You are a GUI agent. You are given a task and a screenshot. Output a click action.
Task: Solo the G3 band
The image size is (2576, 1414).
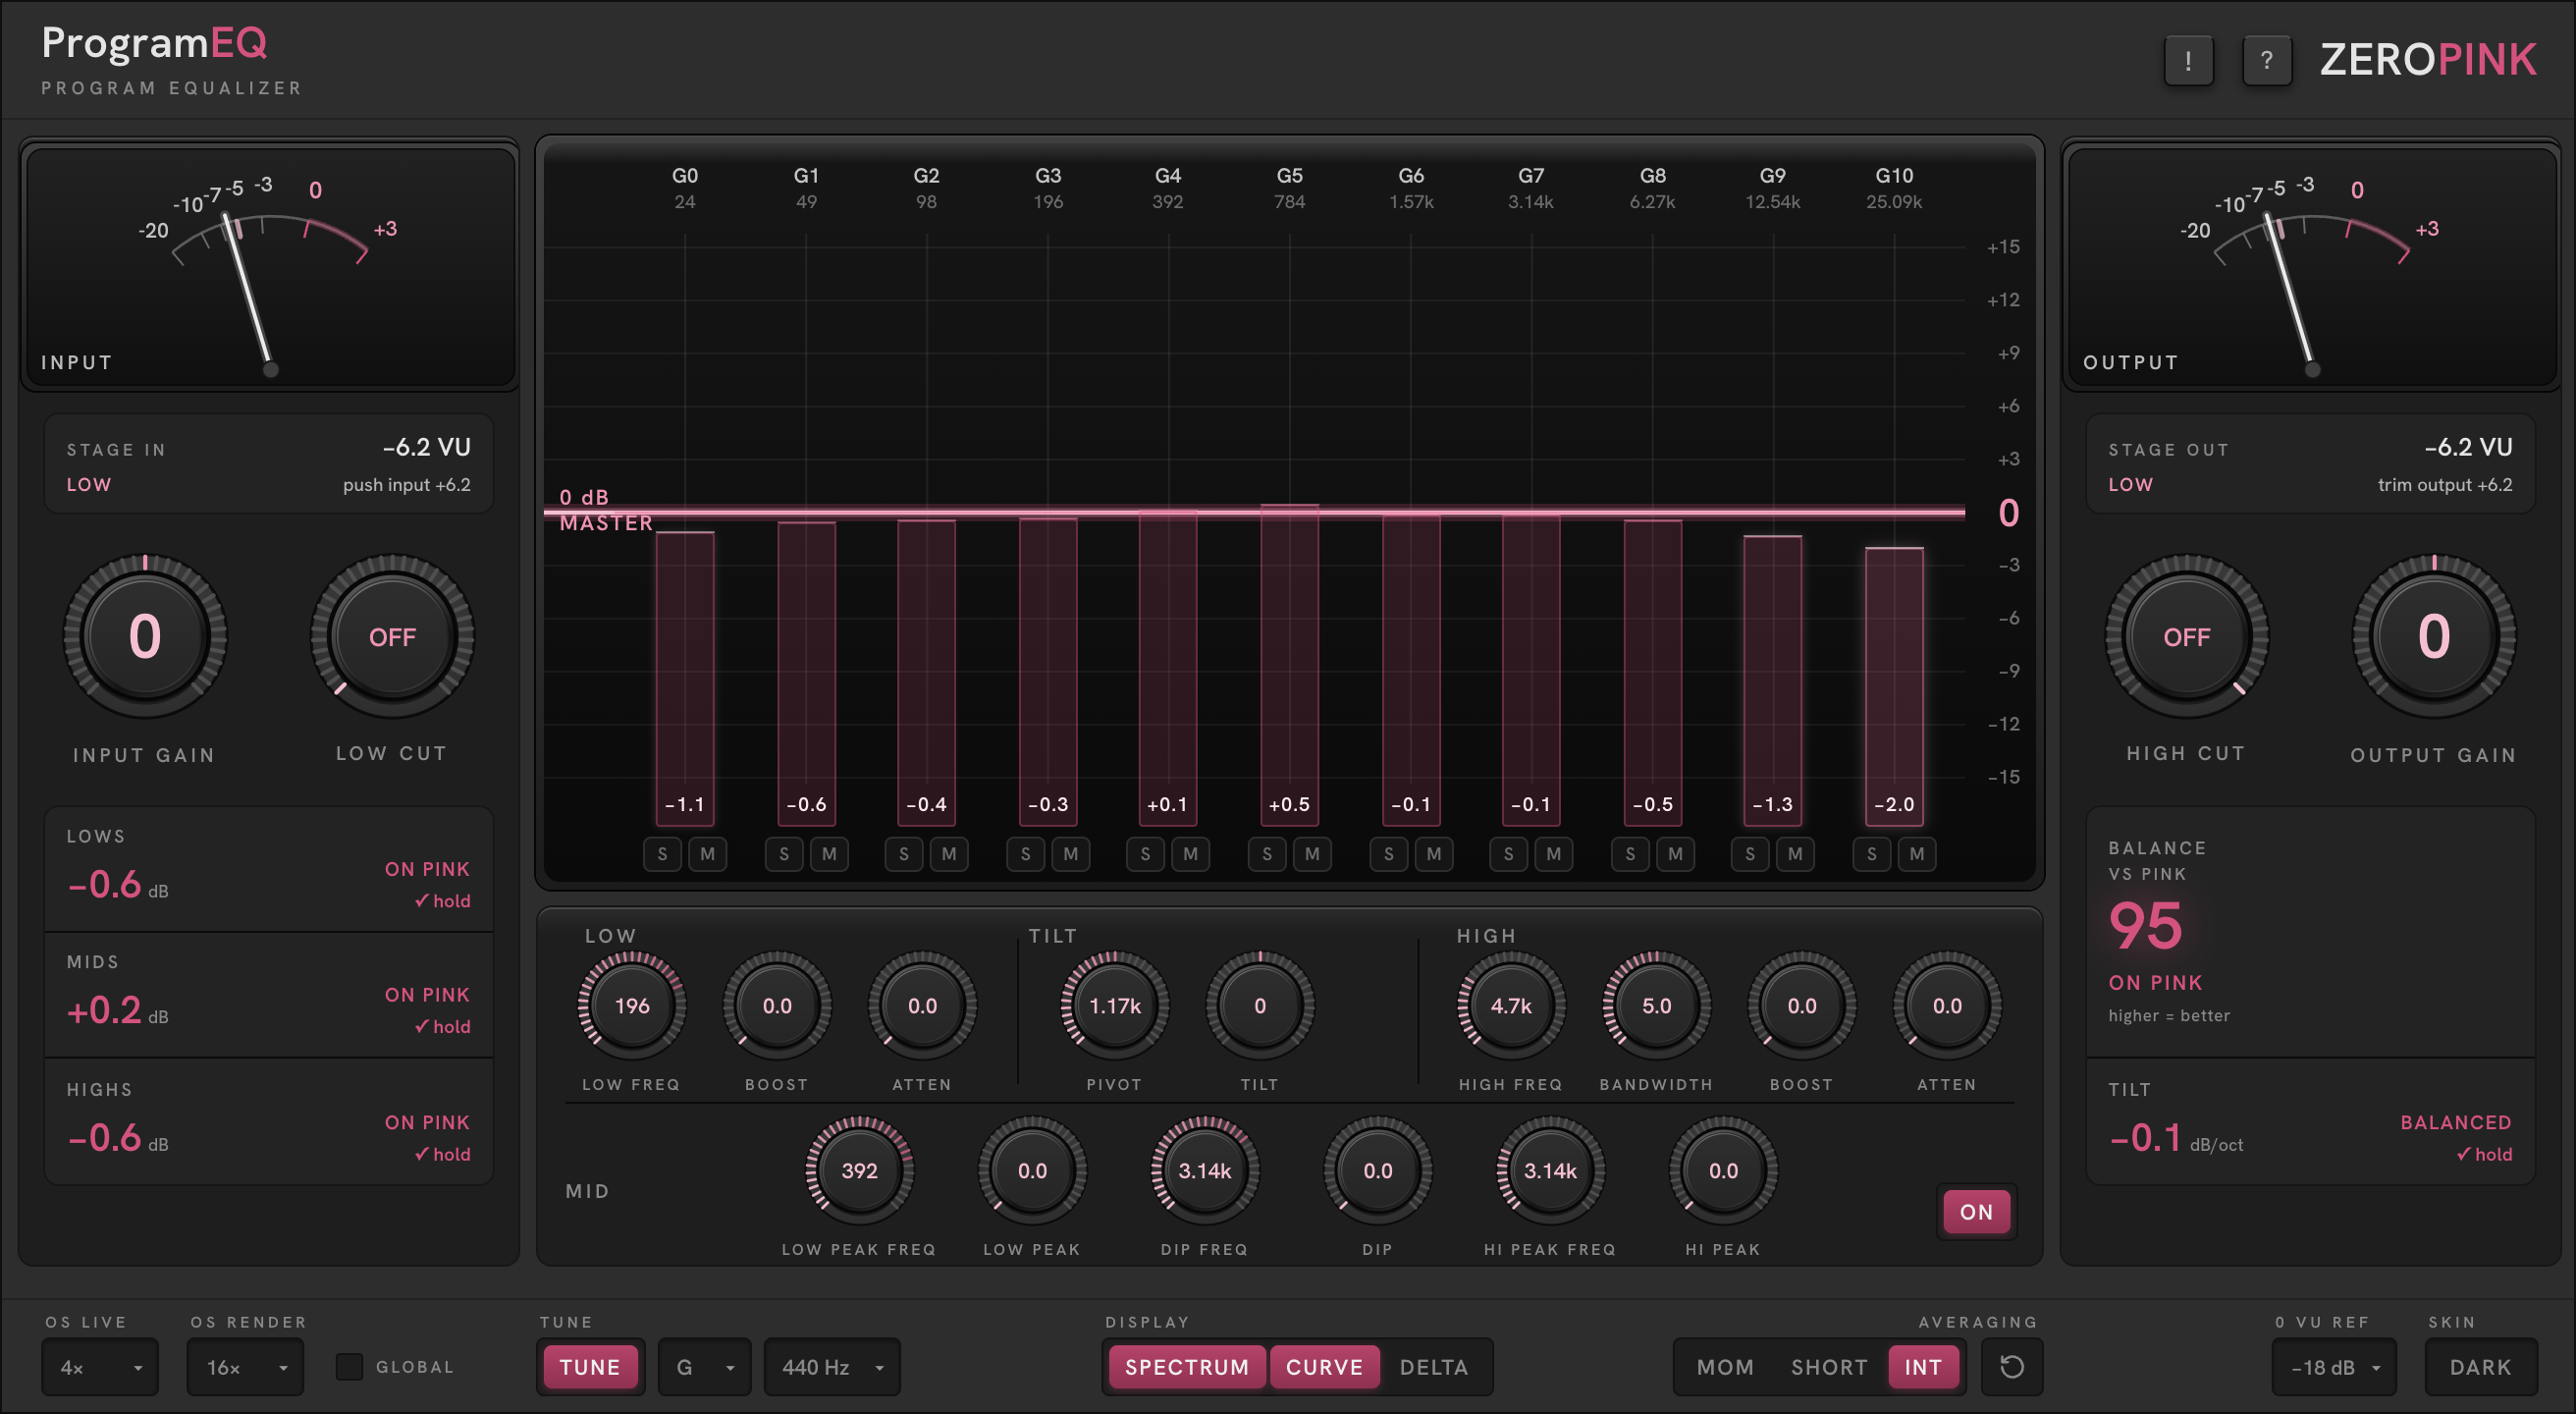point(1025,854)
